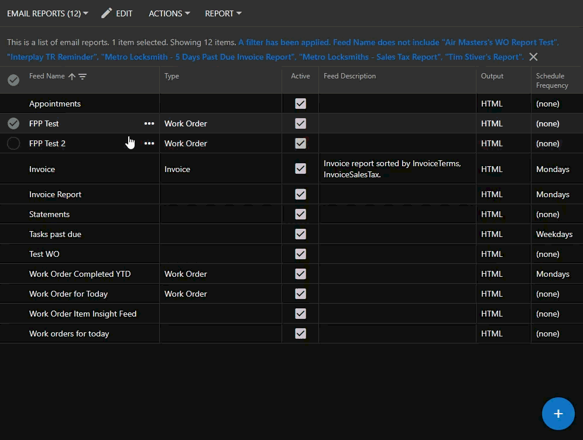Add new email report with plus button
The width and height of the screenshot is (583, 440).
(x=558, y=414)
